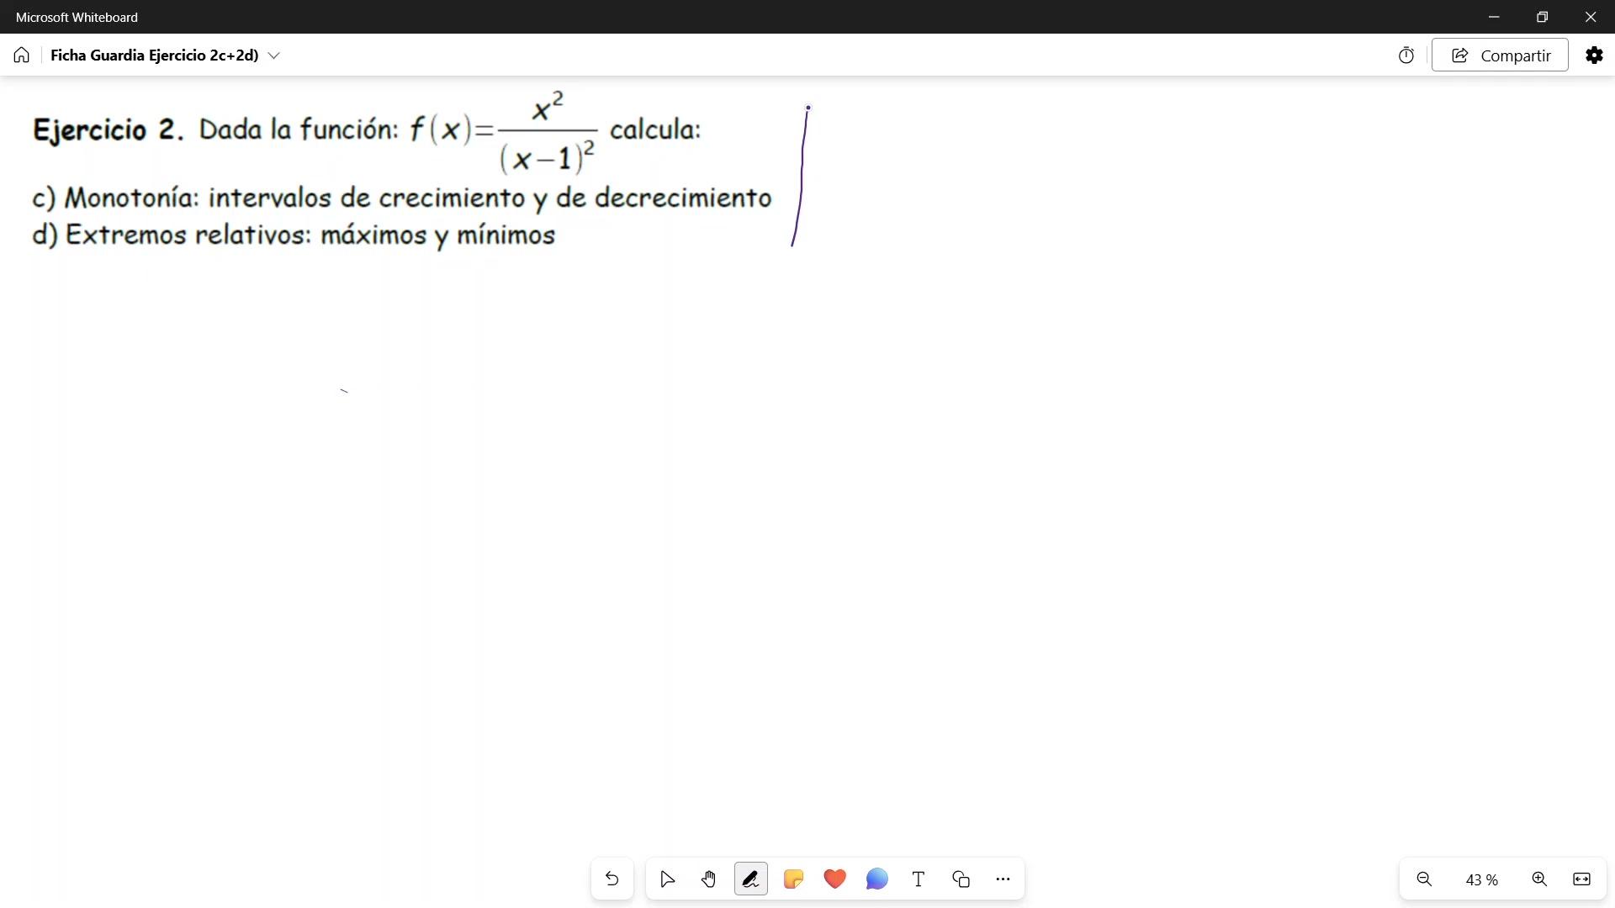The height and width of the screenshot is (908, 1615).
Task: Add a sticky note from the toolbar
Action: pyautogui.click(x=792, y=879)
